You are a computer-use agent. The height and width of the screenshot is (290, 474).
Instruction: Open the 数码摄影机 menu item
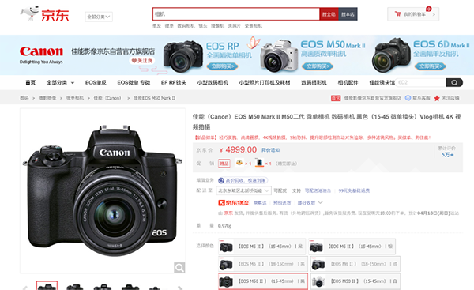click(x=314, y=82)
